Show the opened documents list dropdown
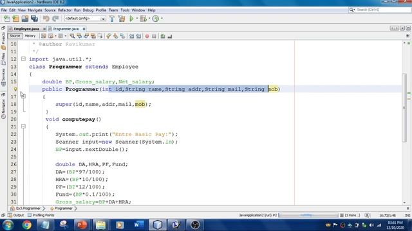 [402, 28]
